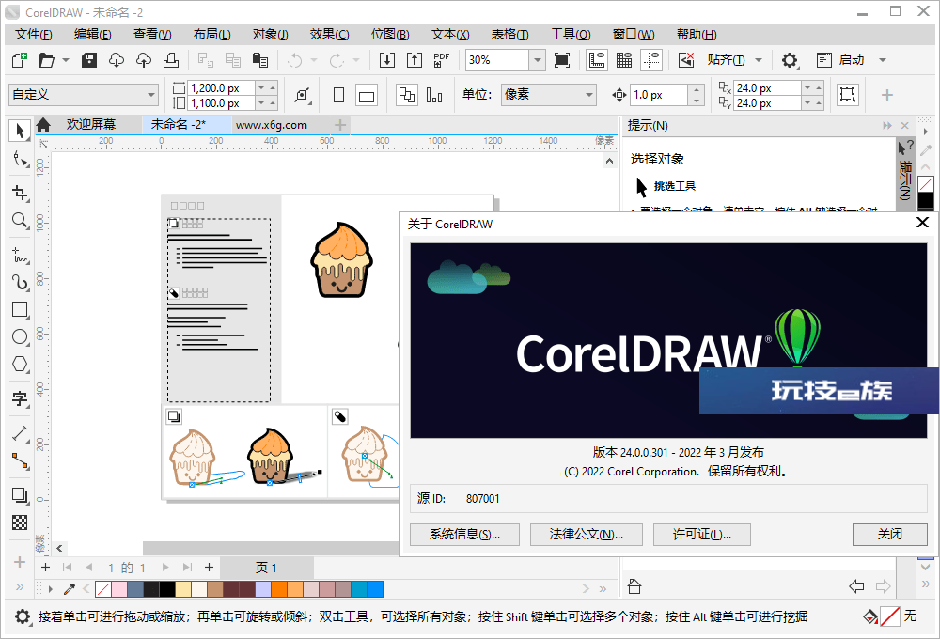The height and width of the screenshot is (639, 940).
Task: Pick the no-fill swatch in the palette
Action: pos(103,589)
